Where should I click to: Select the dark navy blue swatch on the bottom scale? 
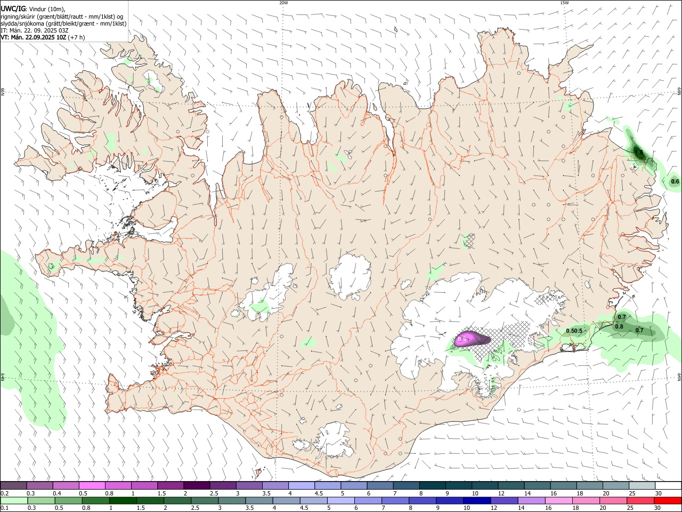(x=477, y=501)
